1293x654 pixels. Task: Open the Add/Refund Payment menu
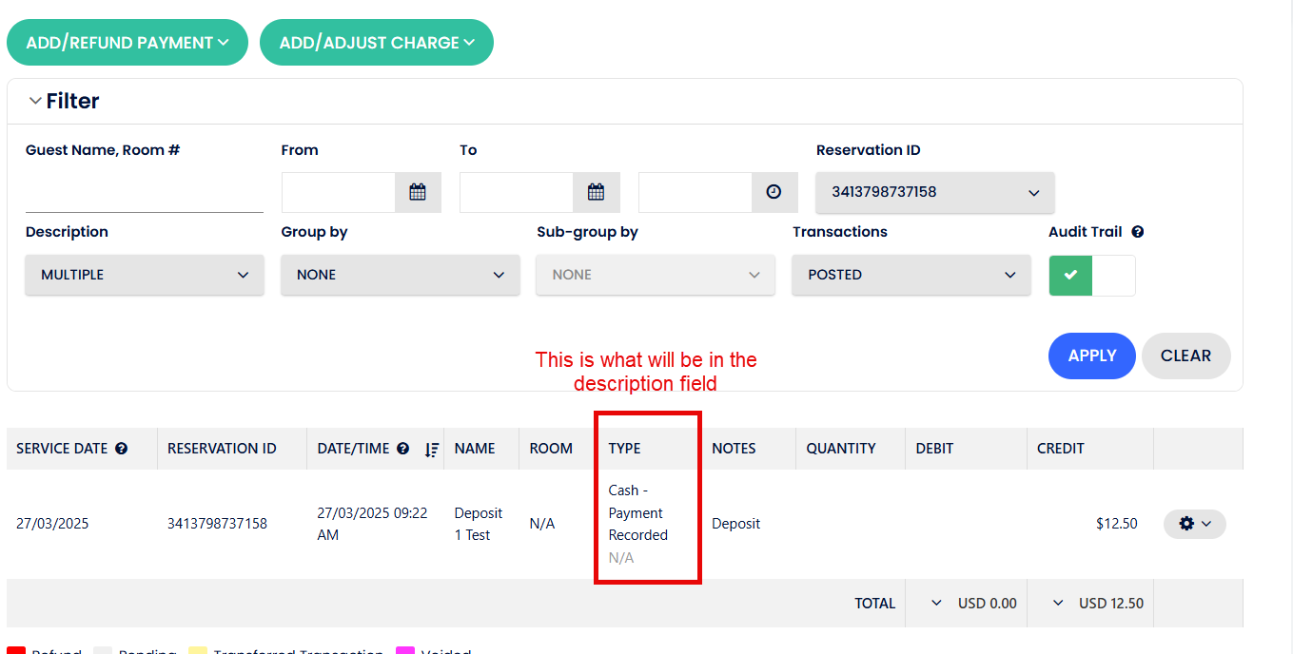(x=127, y=43)
